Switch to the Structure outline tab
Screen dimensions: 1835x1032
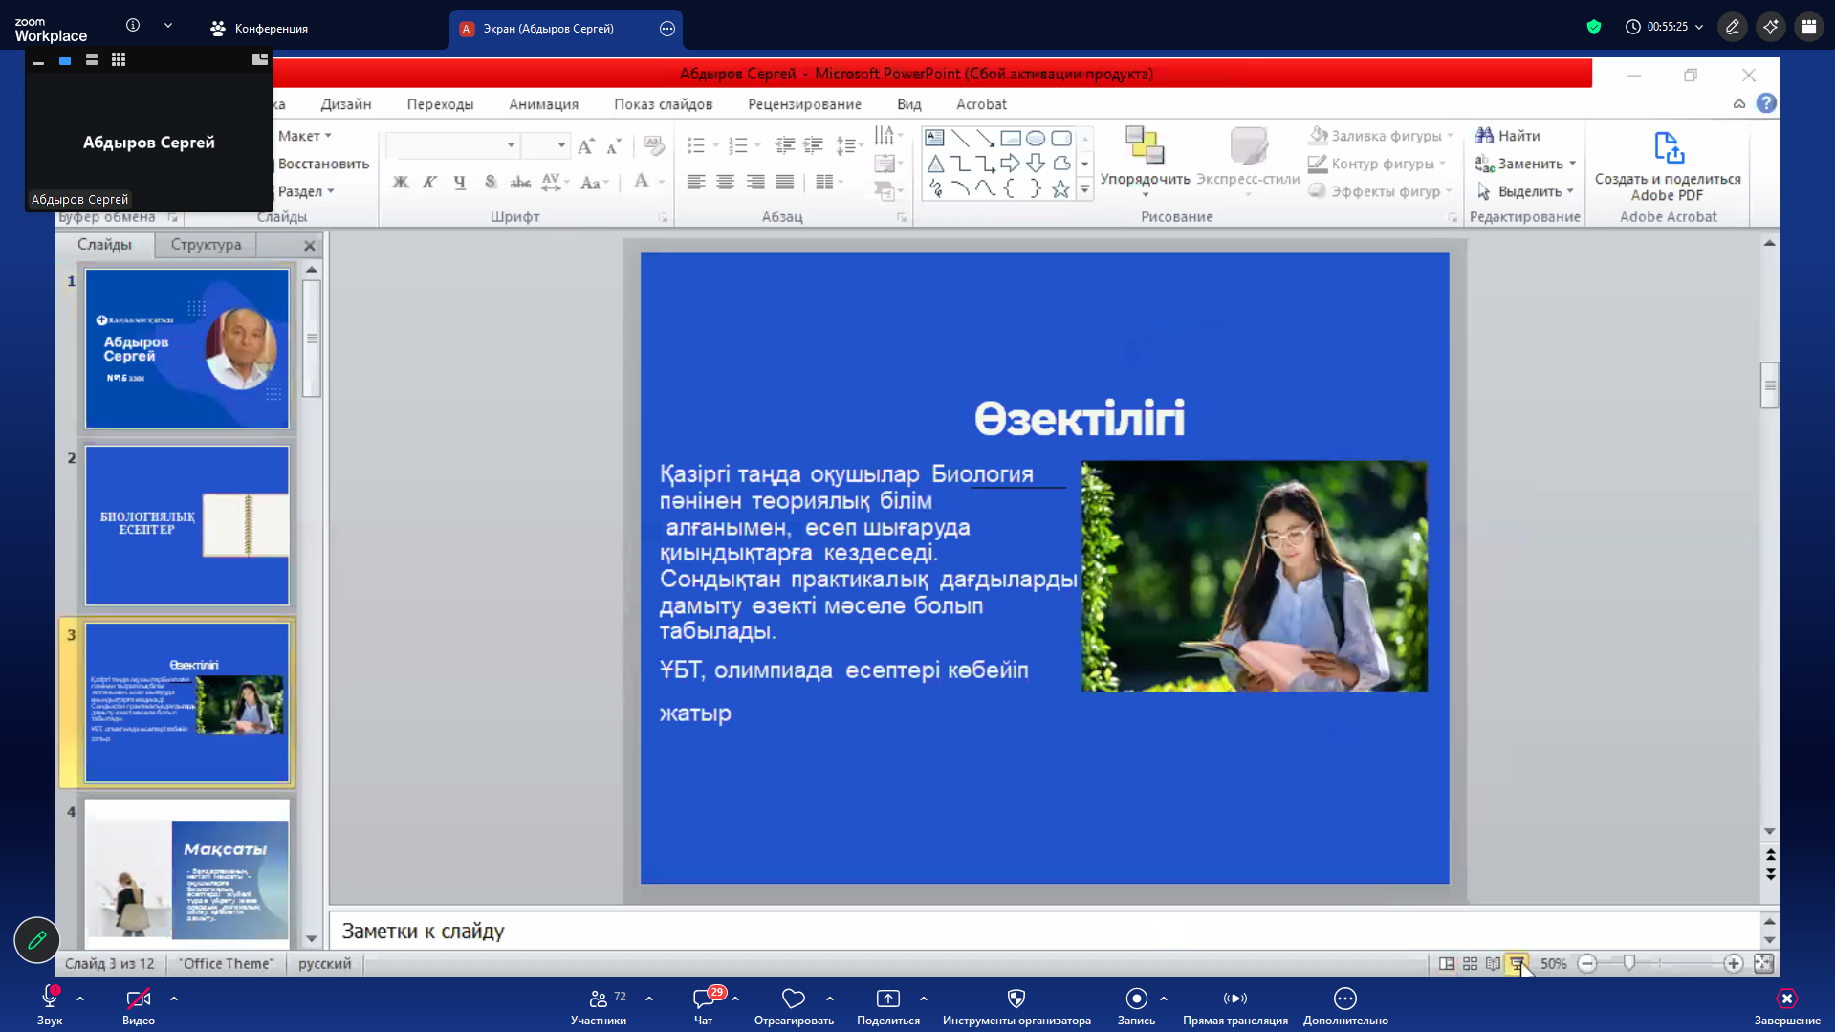point(206,245)
